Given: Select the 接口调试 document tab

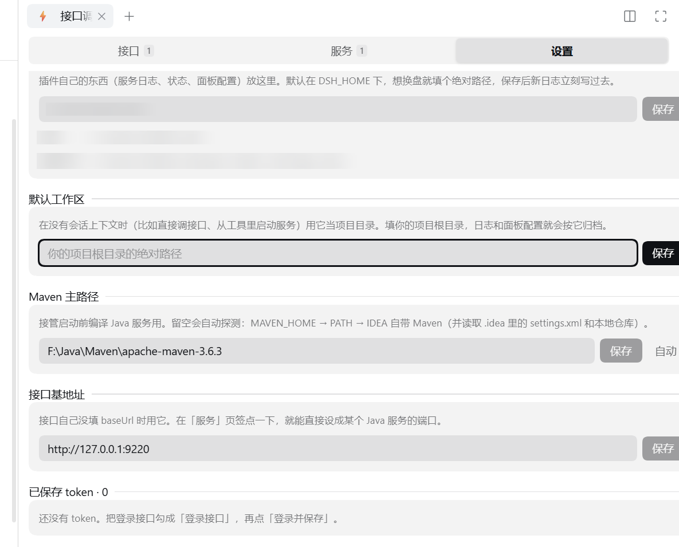Looking at the screenshot, I should point(70,17).
